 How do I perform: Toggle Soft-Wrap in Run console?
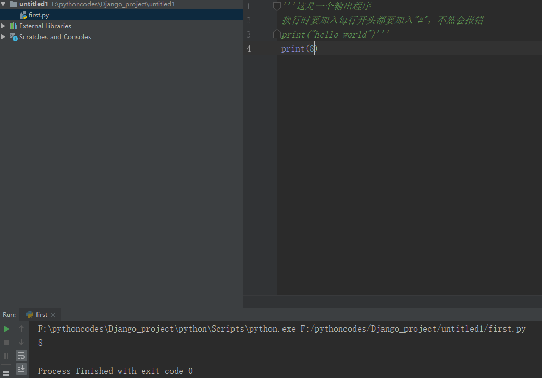coord(21,356)
